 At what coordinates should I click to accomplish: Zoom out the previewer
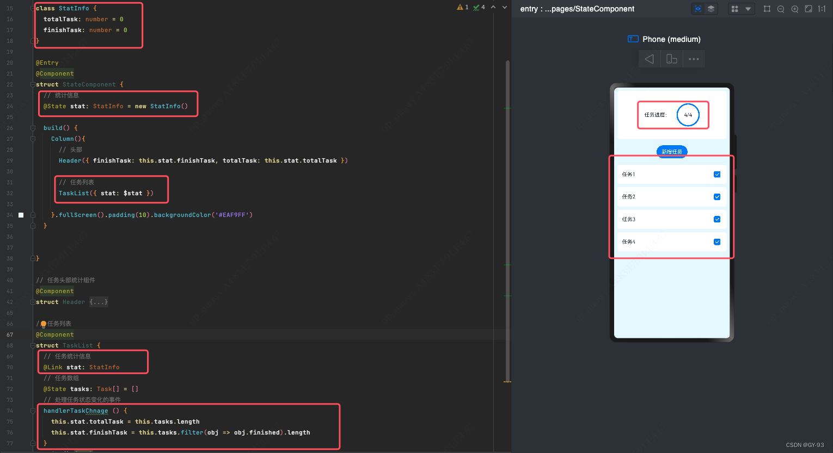click(781, 9)
